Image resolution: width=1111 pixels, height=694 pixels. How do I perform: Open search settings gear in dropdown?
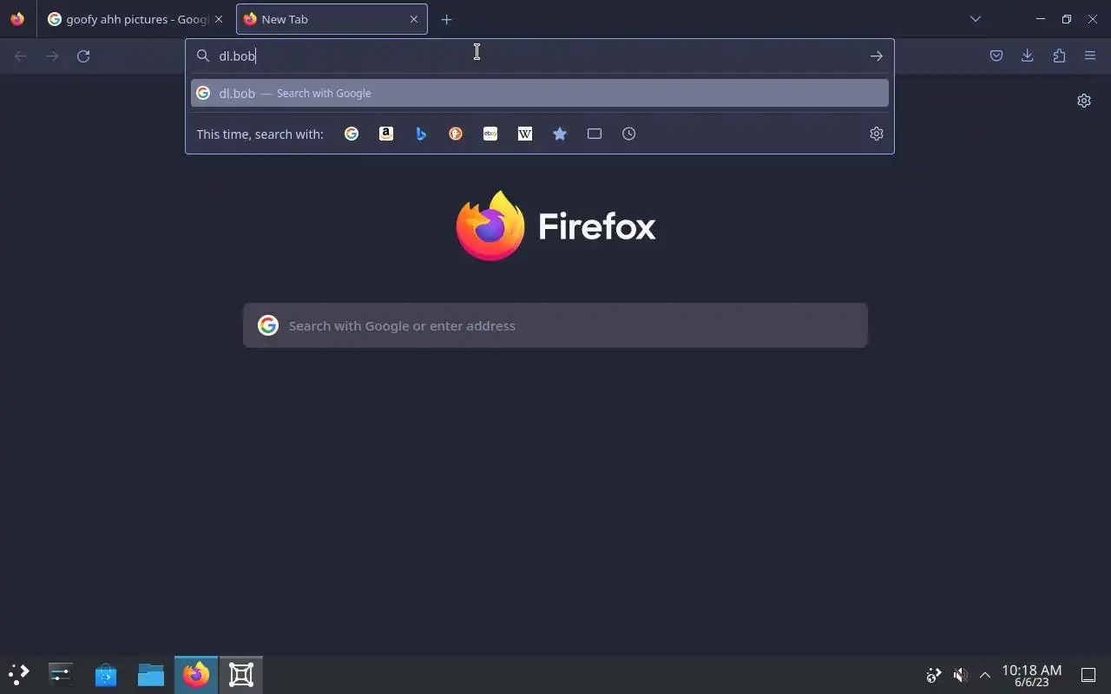click(877, 134)
